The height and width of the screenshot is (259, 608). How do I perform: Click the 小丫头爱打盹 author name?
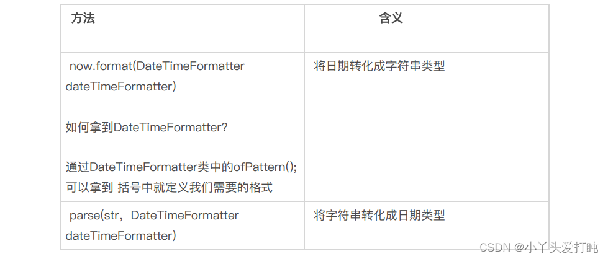tap(562, 247)
